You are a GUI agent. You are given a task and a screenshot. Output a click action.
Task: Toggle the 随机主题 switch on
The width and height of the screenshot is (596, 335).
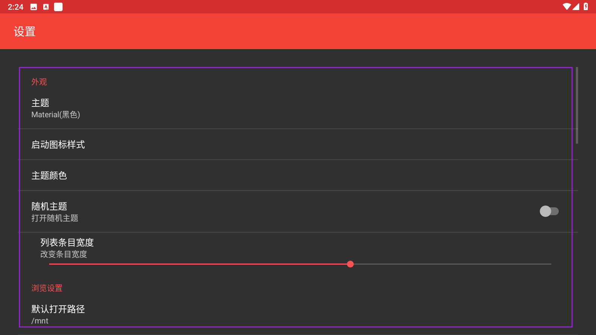[x=549, y=211]
